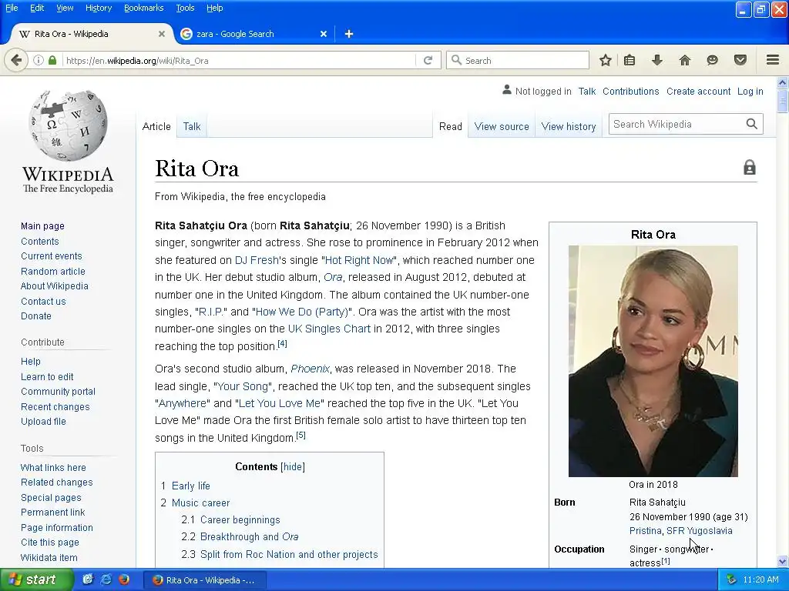Open site information icon in address bar

pyautogui.click(x=39, y=60)
